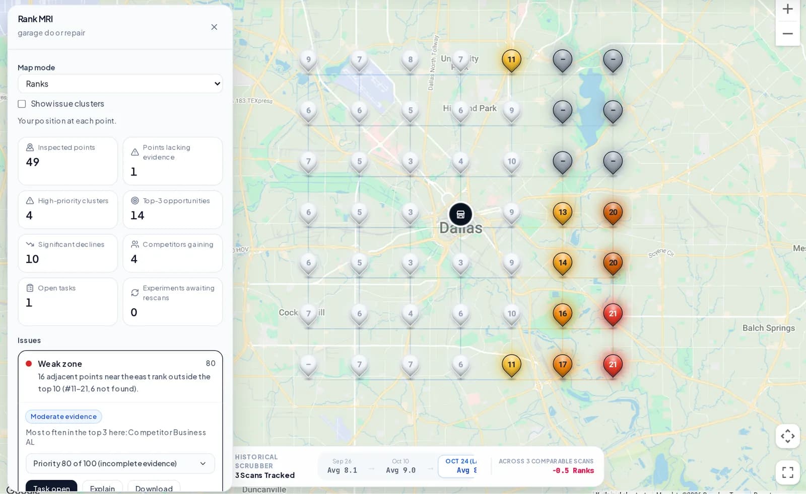Image resolution: width=806 pixels, height=494 pixels.
Task: Click the red rank 21 pin beside 17
Action: coord(613,366)
